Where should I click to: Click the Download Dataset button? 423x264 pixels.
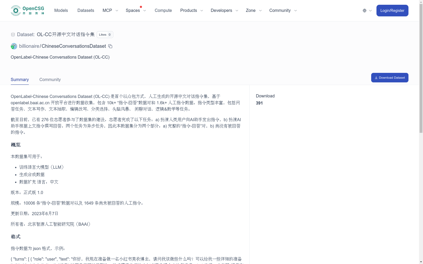click(390, 78)
